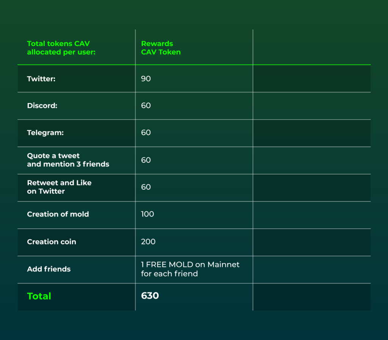Select the 90 reward value for Twitter
Image resolution: width=388 pixels, height=340 pixels.
pos(146,79)
